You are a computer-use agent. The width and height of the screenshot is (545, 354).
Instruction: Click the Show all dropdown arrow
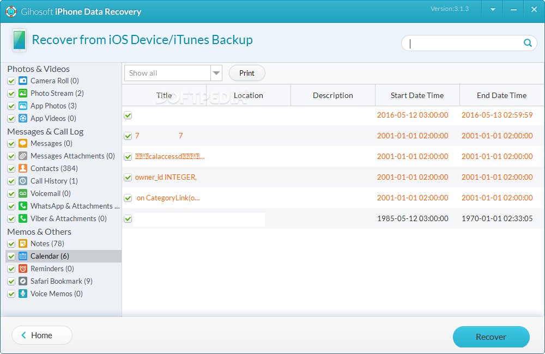(x=216, y=73)
